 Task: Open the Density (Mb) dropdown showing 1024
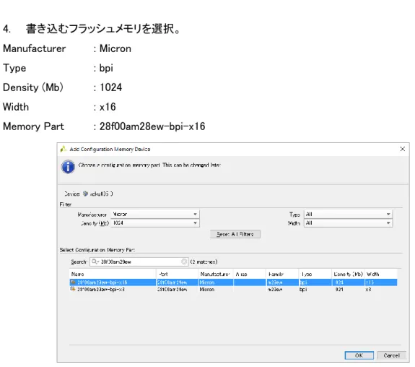pos(155,223)
